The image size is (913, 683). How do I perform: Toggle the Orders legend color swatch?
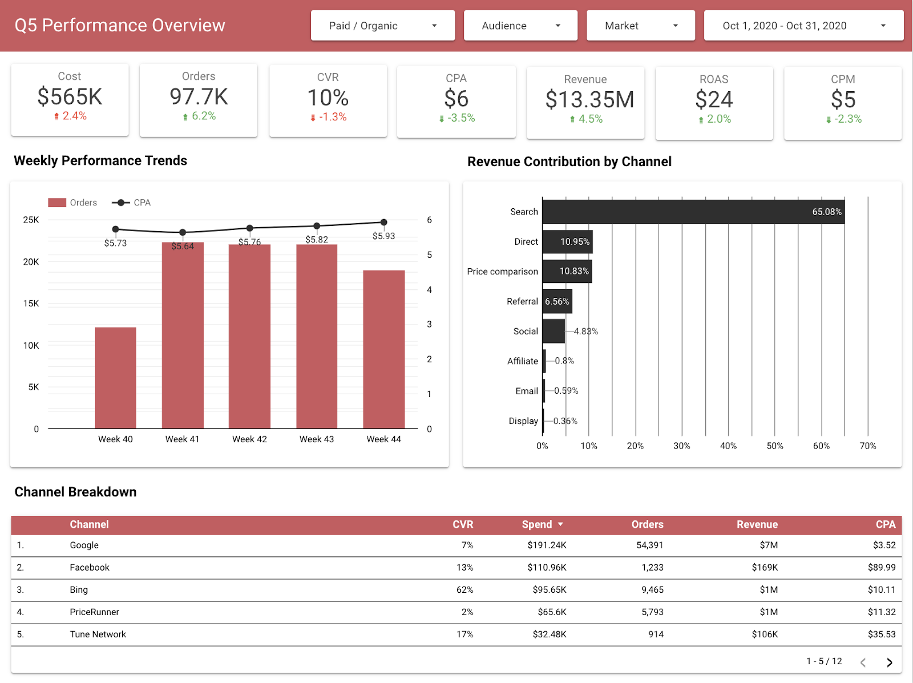[x=57, y=203]
